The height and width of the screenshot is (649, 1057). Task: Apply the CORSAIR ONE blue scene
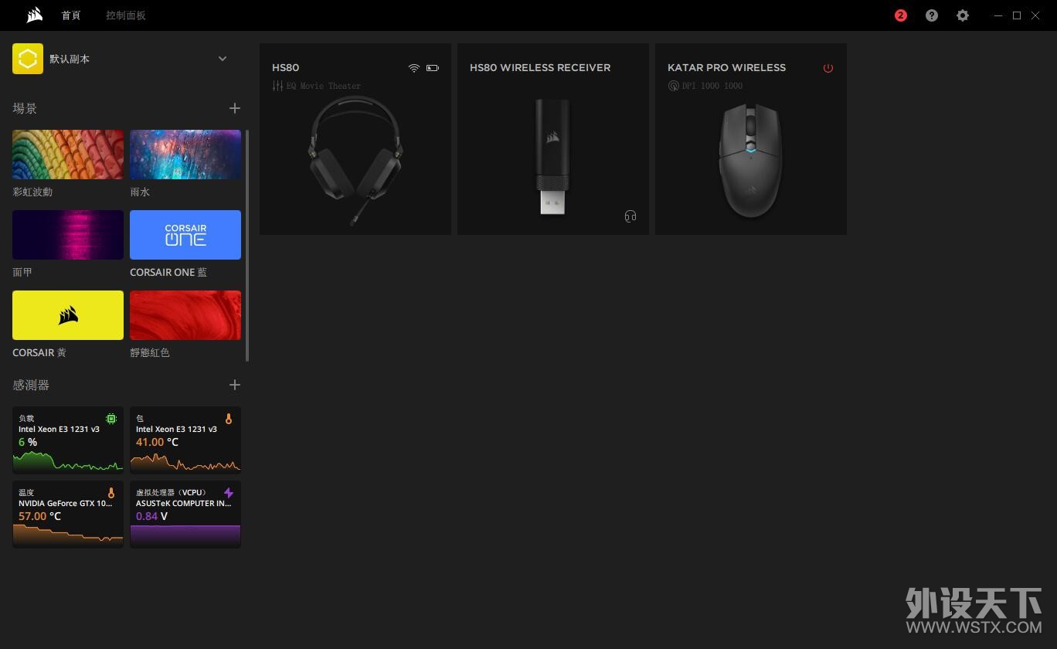185,235
